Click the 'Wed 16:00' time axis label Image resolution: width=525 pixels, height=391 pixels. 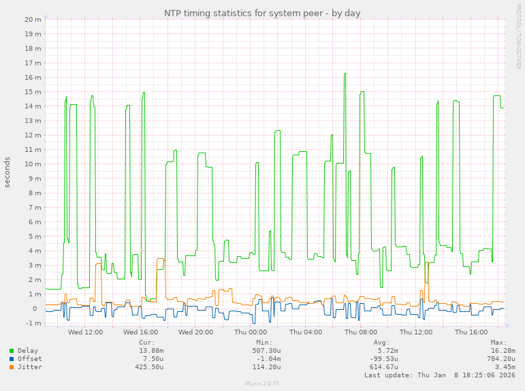[141, 332]
